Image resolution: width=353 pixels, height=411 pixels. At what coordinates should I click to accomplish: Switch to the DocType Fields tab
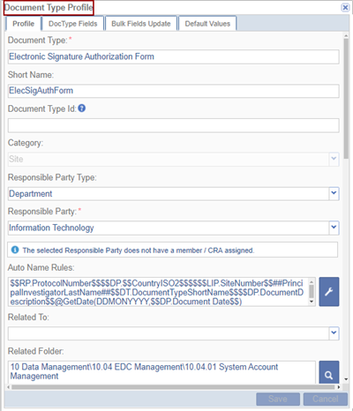(x=73, y=24)
